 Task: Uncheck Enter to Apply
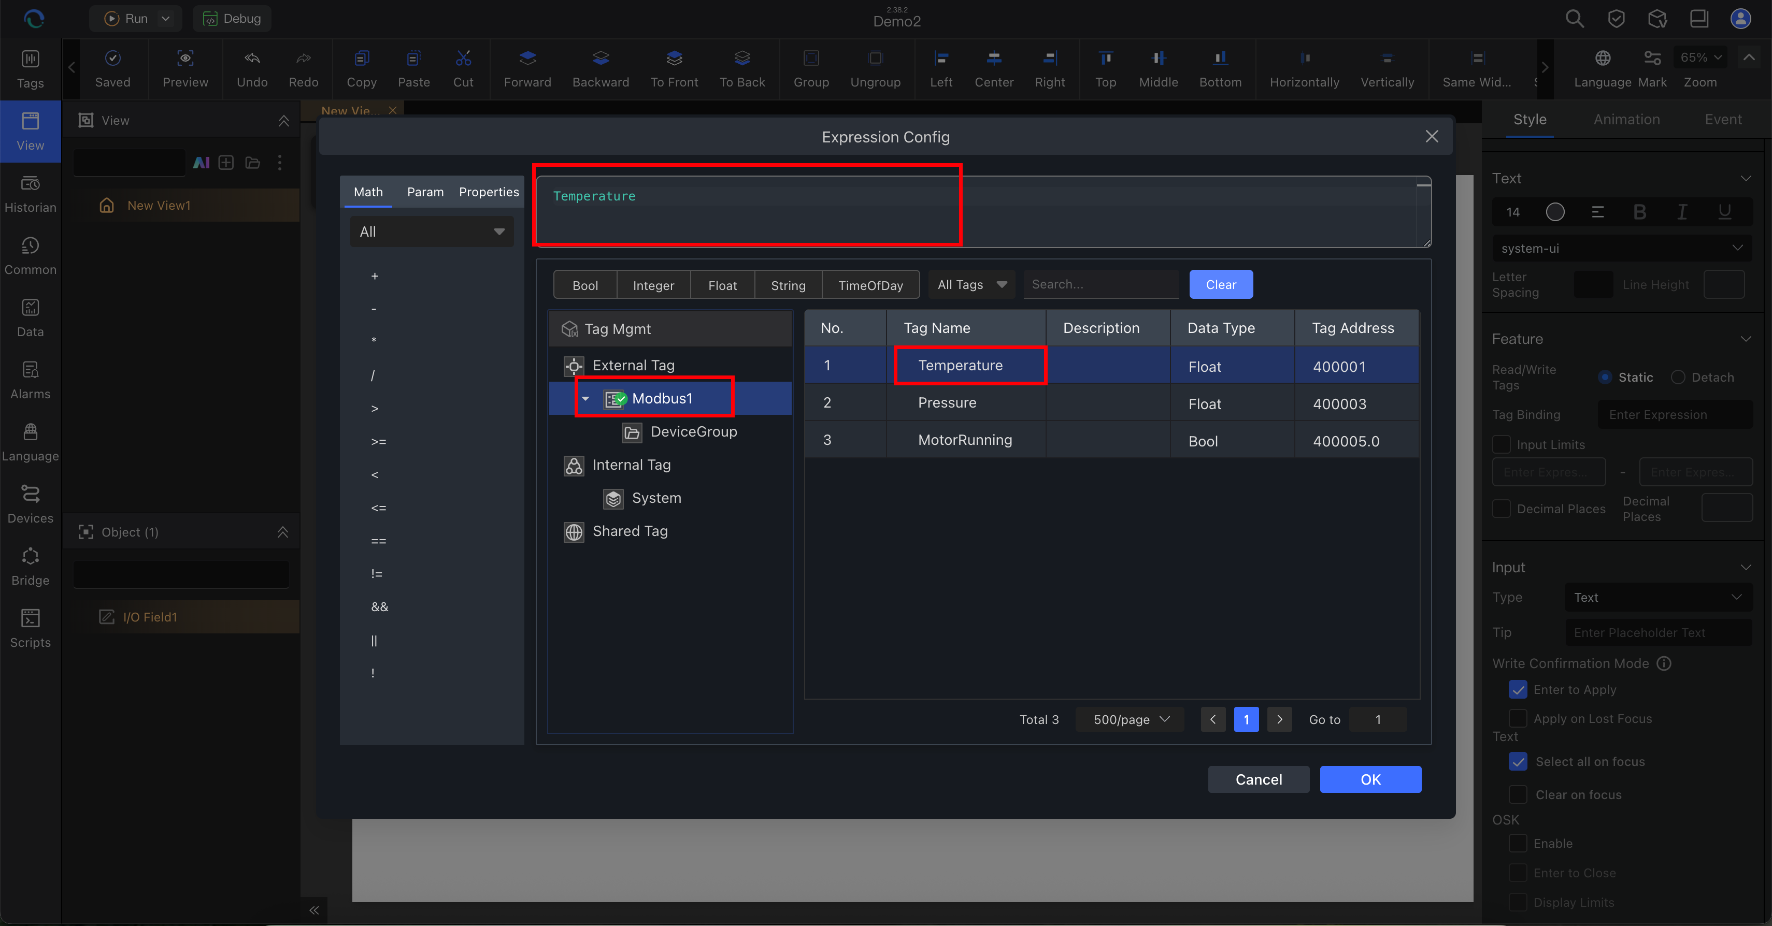click(1518, 689)
